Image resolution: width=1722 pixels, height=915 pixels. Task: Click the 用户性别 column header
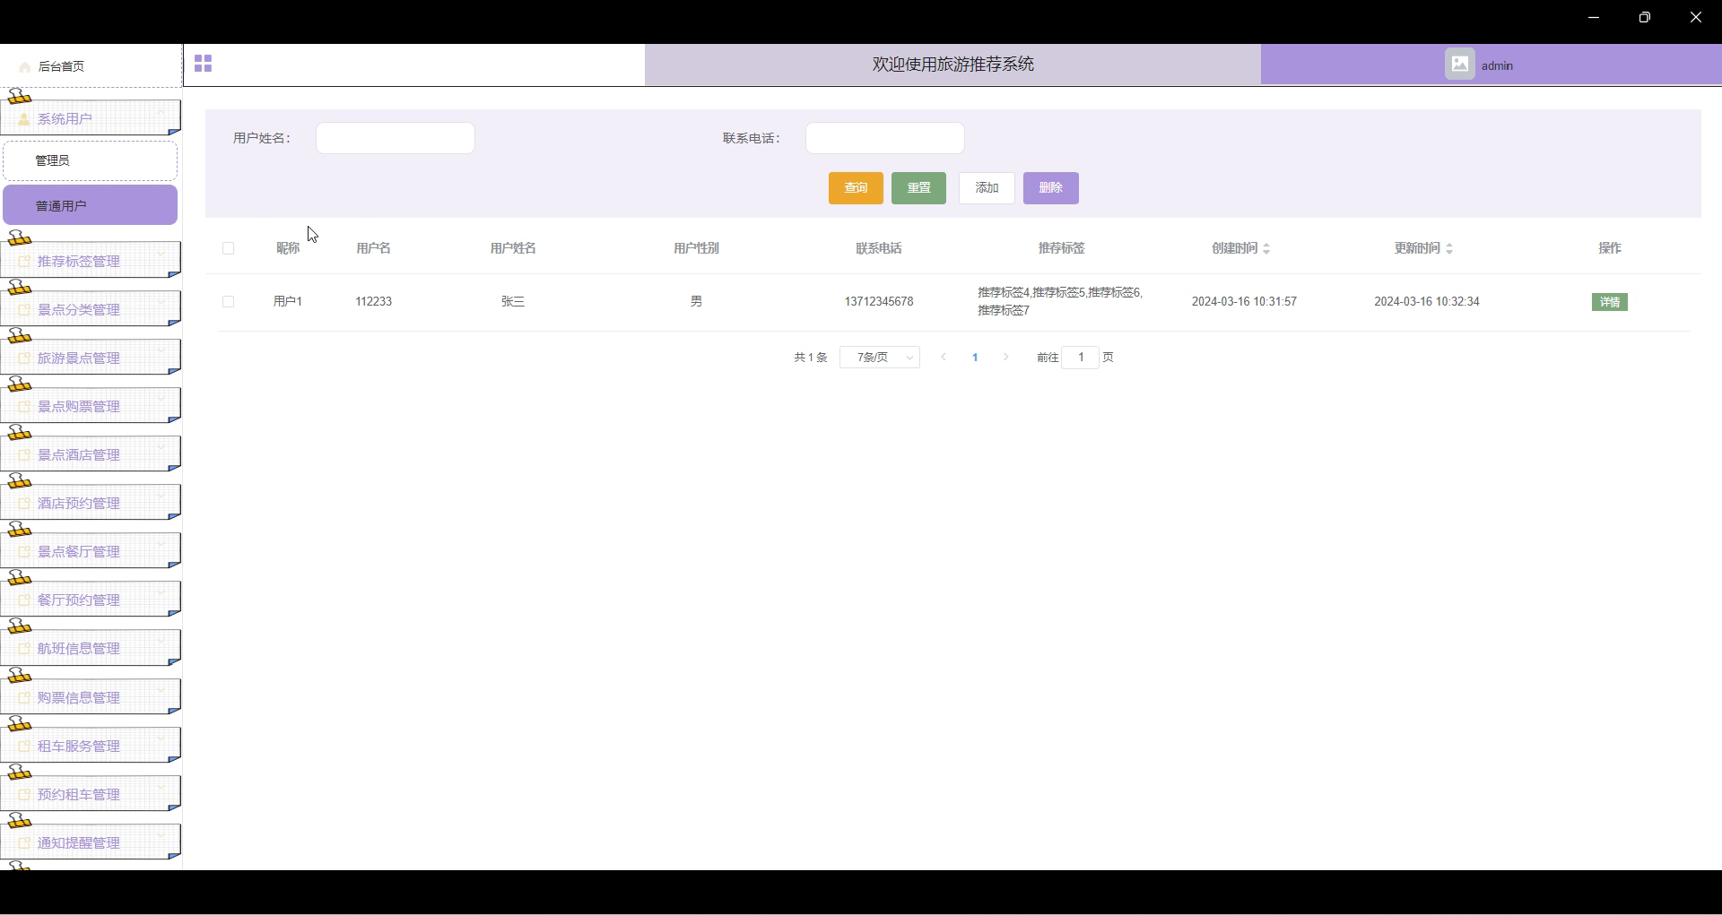[696, 249]
